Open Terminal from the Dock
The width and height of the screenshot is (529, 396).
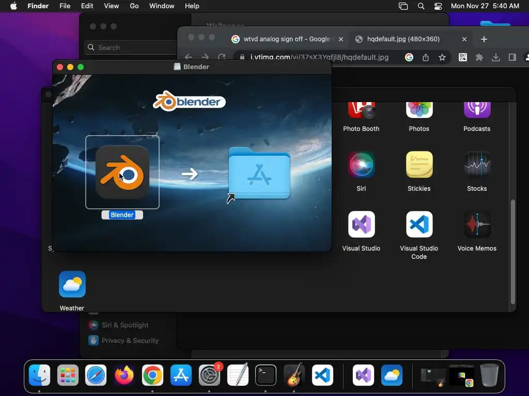[266, 375]
